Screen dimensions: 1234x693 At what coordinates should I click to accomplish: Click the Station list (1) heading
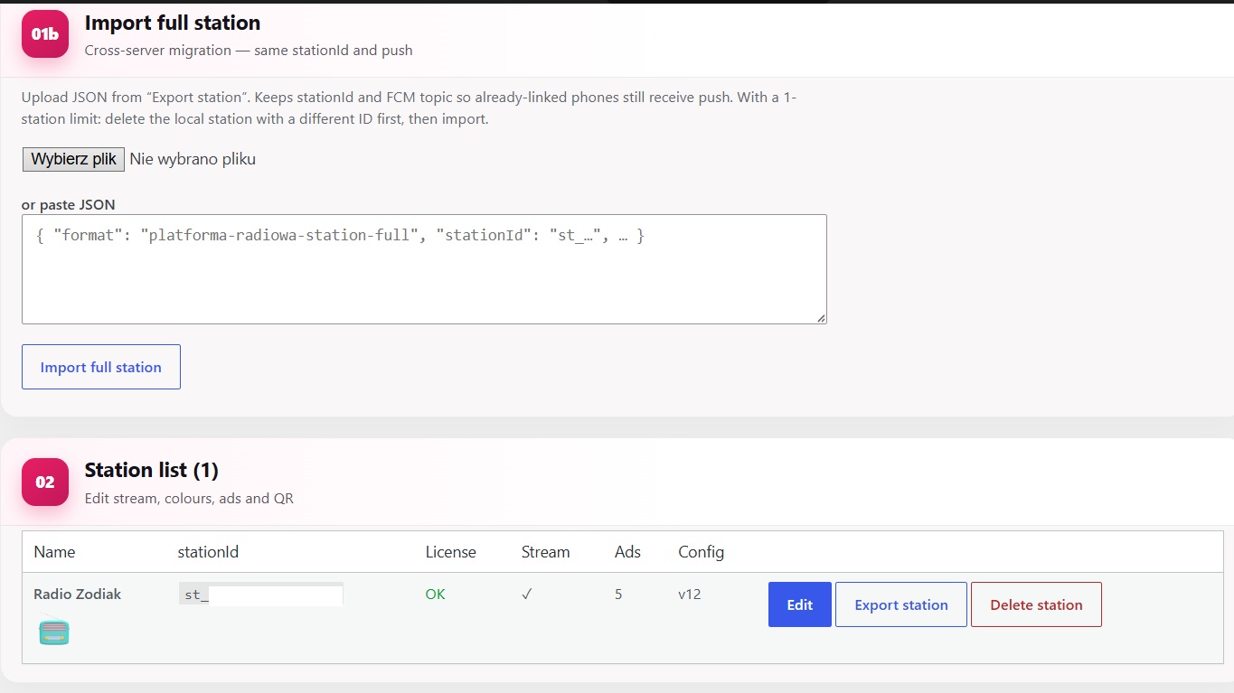coord(152,470)
